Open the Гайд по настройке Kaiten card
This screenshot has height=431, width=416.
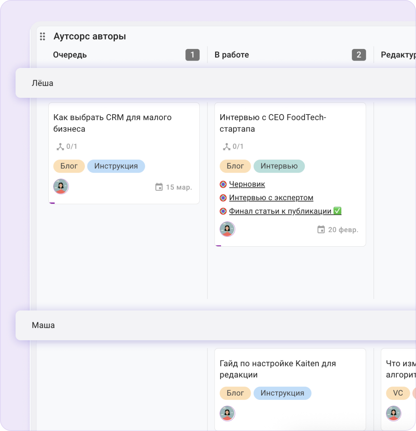coord(278,369)
